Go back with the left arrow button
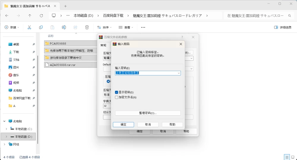The image size is (297, 160). 7,15
